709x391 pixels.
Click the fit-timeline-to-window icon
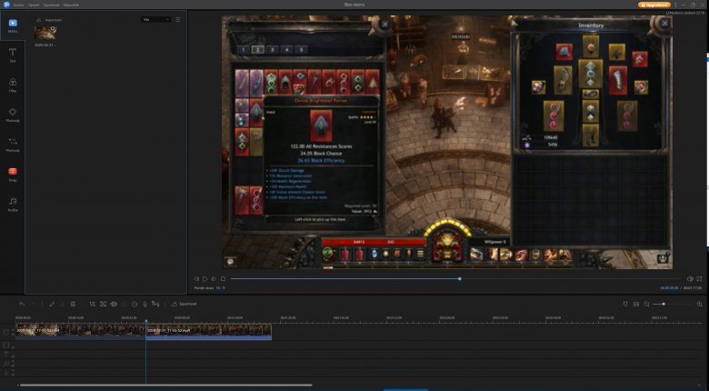point(636,304)
